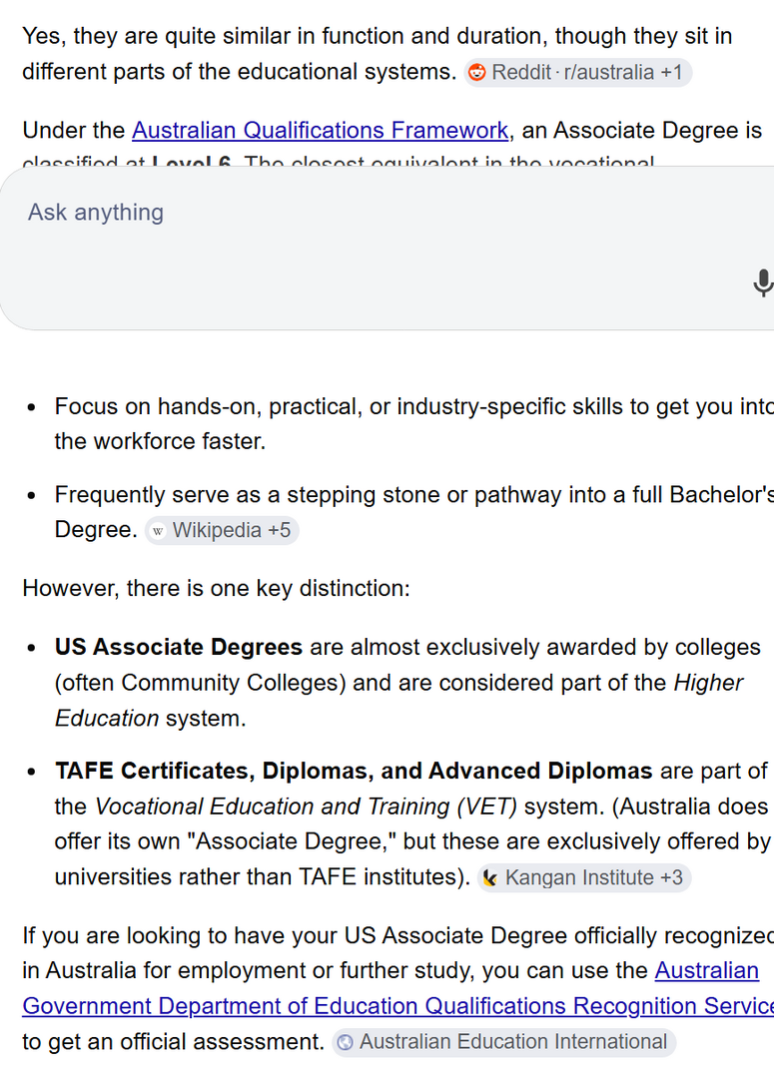Click the 'Australian' link text after 'use the'
Viewport: 774px width, 1078px height.
(706, 970)
